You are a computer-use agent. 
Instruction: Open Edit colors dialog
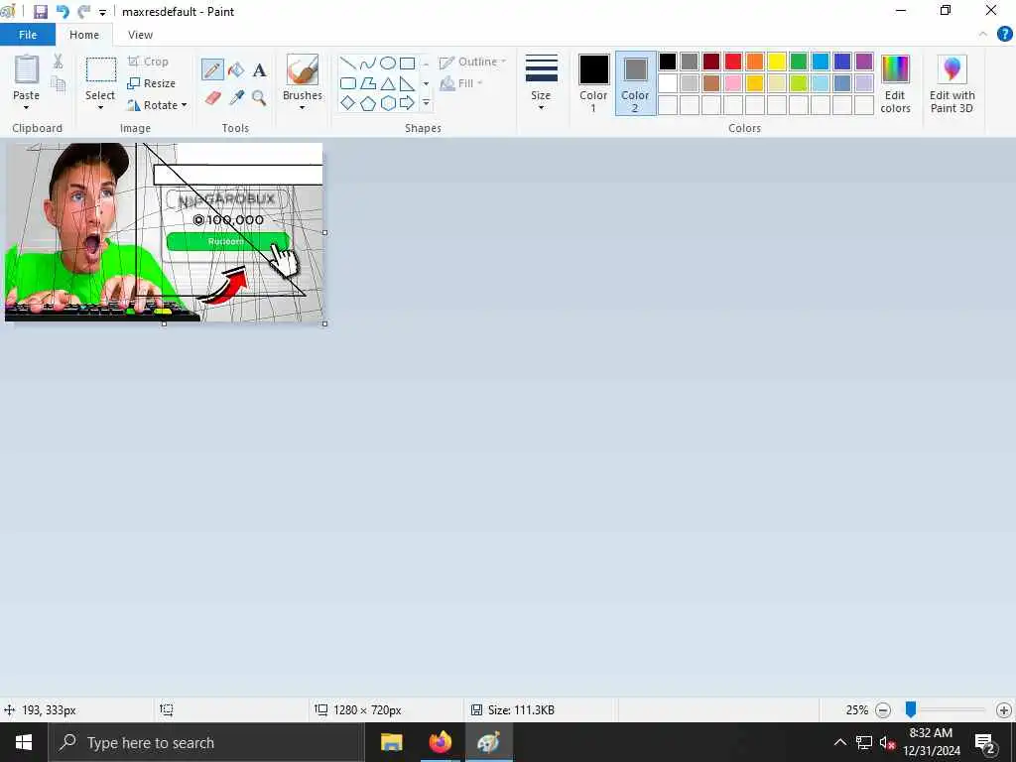(x=895, y=83)
